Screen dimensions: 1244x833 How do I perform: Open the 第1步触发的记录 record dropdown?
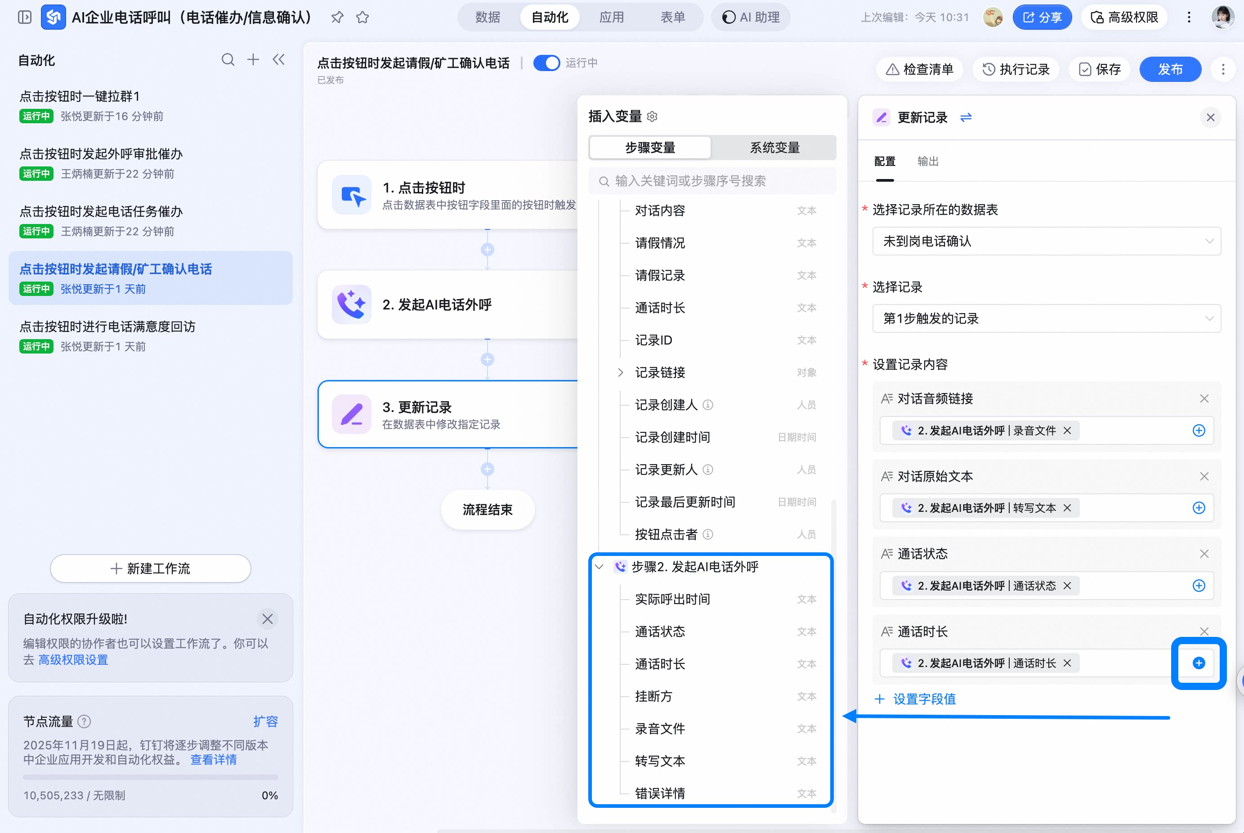click(1046, 318)
